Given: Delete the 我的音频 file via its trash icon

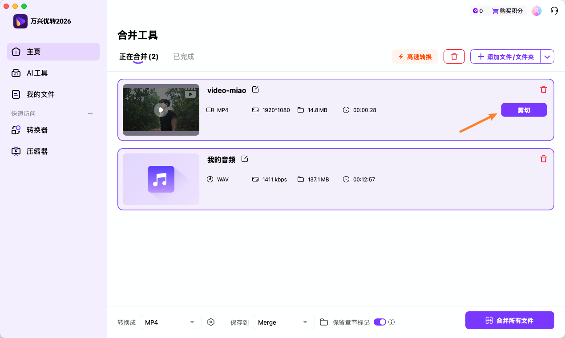Looking at the screenshot, I should tap(543, 159).
